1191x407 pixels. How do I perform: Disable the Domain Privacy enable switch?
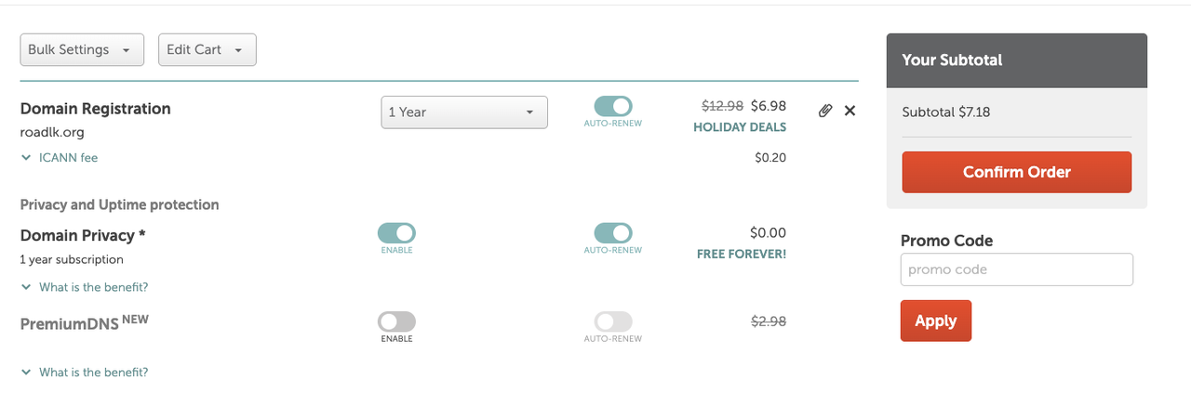(396, 233)
